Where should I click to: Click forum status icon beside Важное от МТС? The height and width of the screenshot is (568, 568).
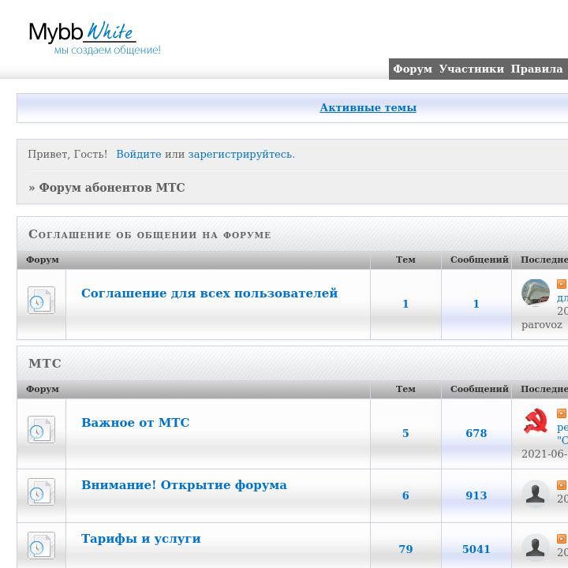41,430
